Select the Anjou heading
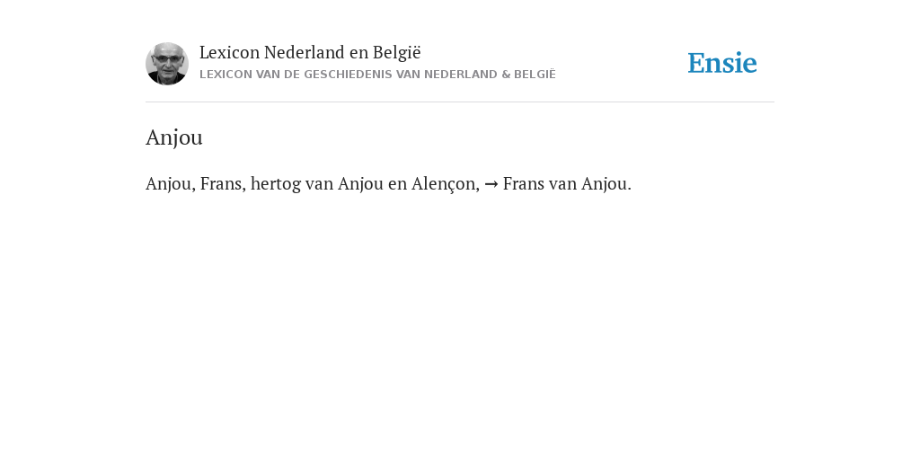Viewport: 920px width, 460px height. click(174, 137)
